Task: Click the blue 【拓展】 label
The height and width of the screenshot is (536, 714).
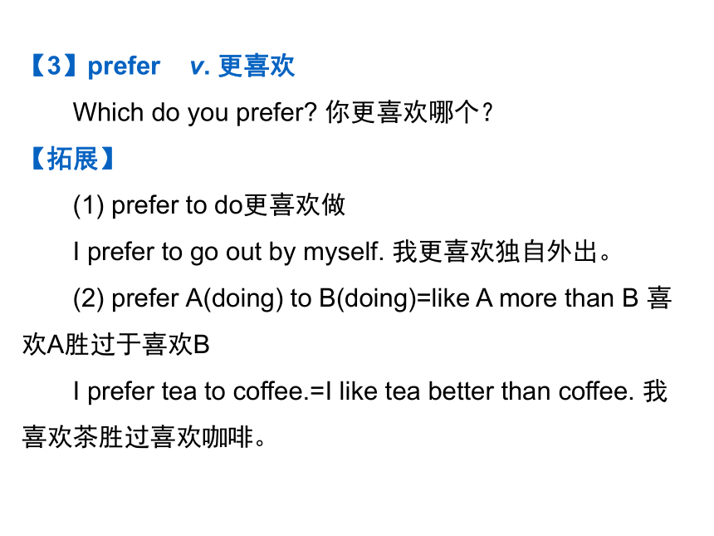Action: [72, 159]
